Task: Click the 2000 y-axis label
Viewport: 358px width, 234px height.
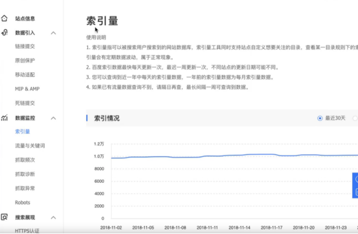Action: (x=99, y=206)
